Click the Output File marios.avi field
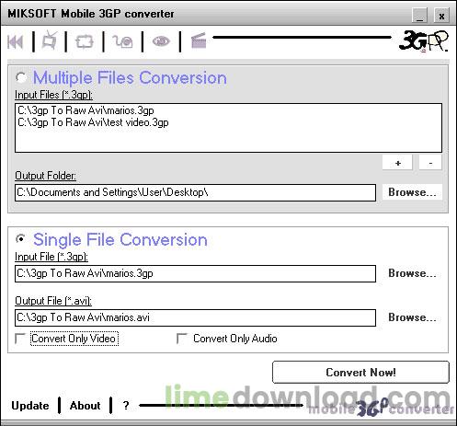Image resolution: width=457 pixels, height=426 pixels. point(195,317)
